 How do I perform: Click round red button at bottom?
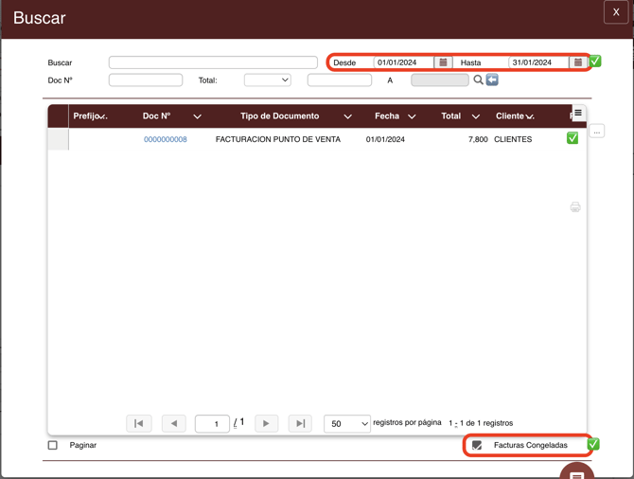click(x=577, y=473)
